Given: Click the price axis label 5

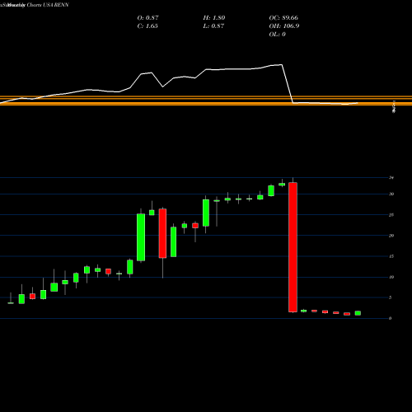Looking at the screenshot, I should pos(391,297).
